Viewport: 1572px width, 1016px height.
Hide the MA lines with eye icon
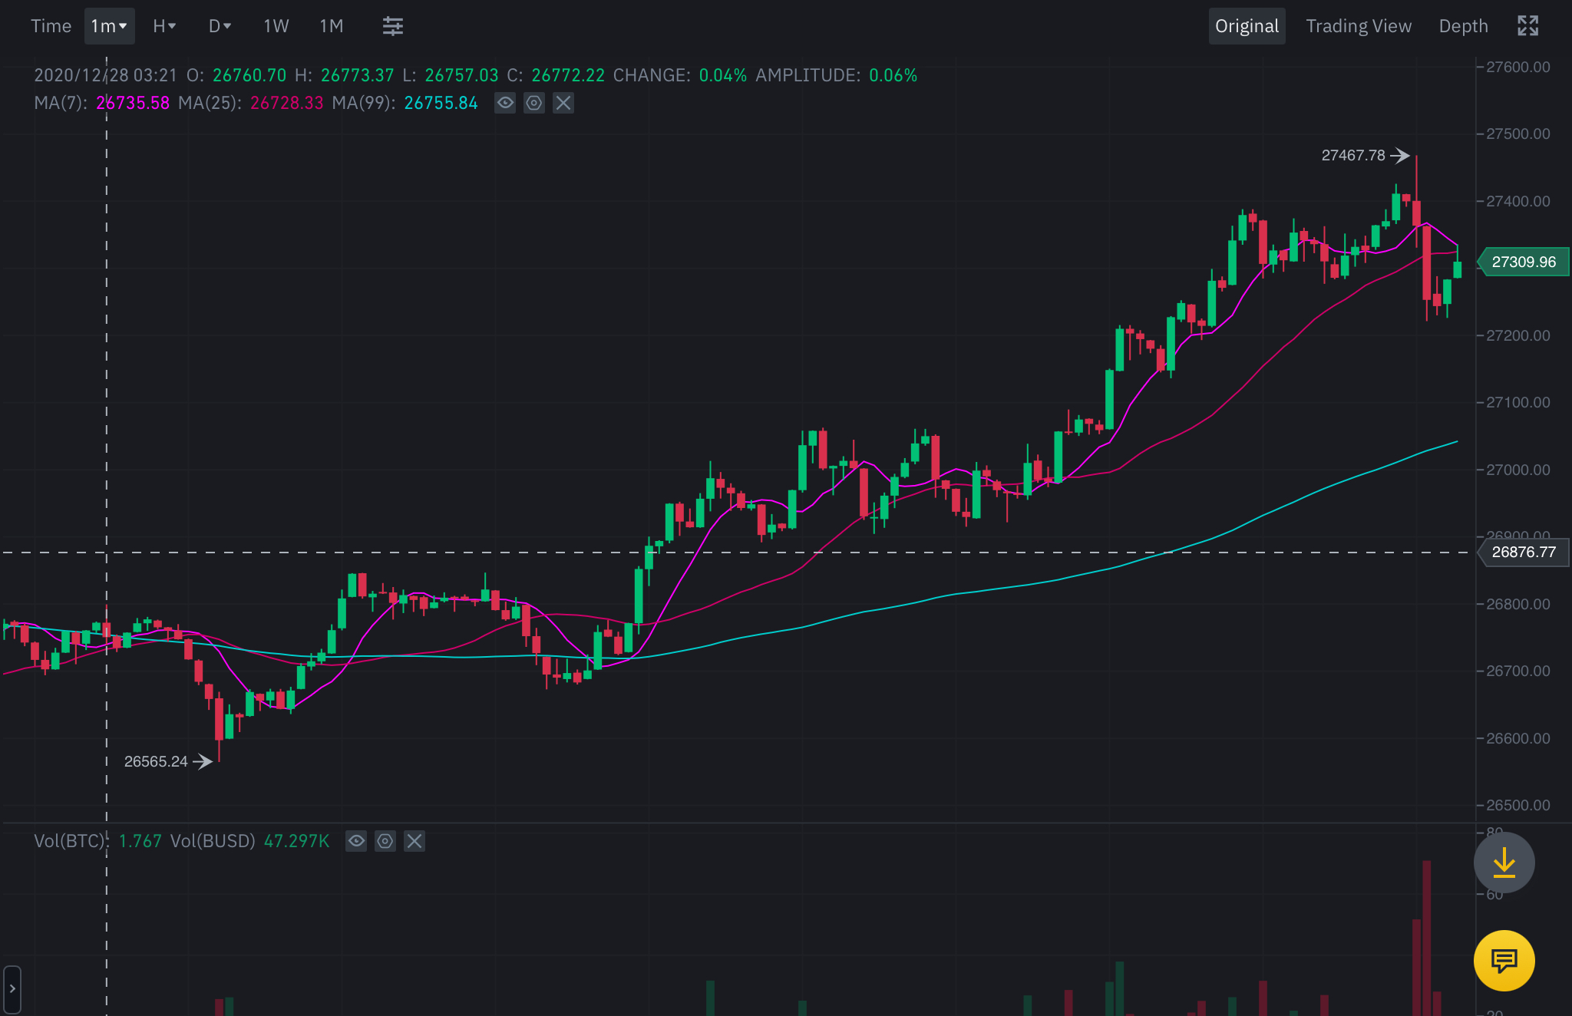coord(505,103)
